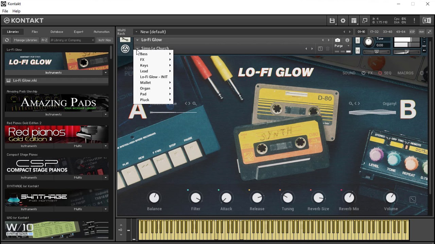
Task: Click the Reverb Mix macro knob
Action: tap(349, 198)
